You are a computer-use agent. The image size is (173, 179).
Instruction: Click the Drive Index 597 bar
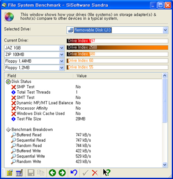tap(117, 41)
